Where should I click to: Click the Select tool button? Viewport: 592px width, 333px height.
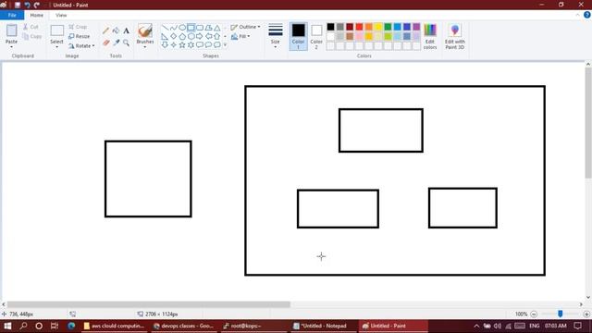(57, 34)
